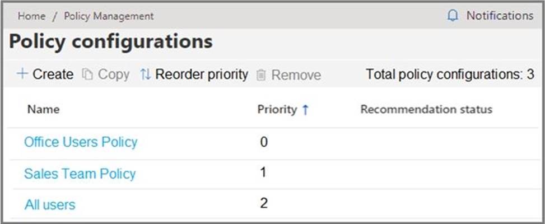545x224 pixels.
Task: Click the Priority sort ascending arrow
Action: 305,110
